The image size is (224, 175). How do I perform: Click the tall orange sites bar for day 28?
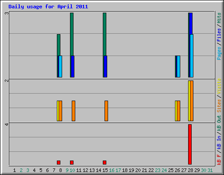[192, 101]
